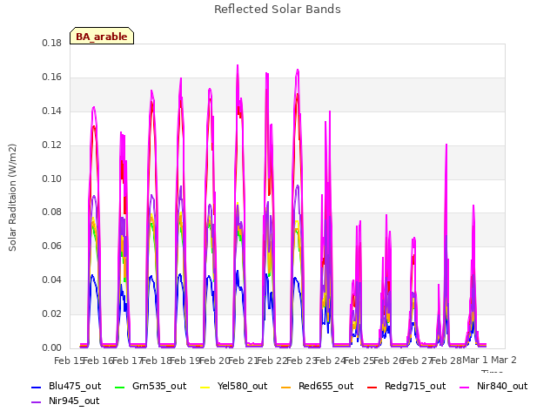Viewport: 557px width, 418px height.
Task: Click the Feb 25 x-axis date label
Action: [359, 361]
